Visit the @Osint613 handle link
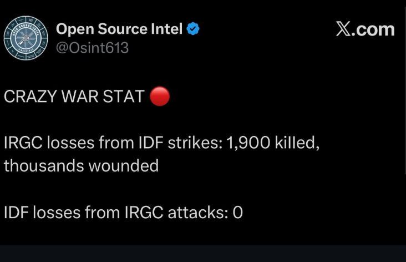The width and height of the screenshot is (406, 262). [x=92, y=48]
